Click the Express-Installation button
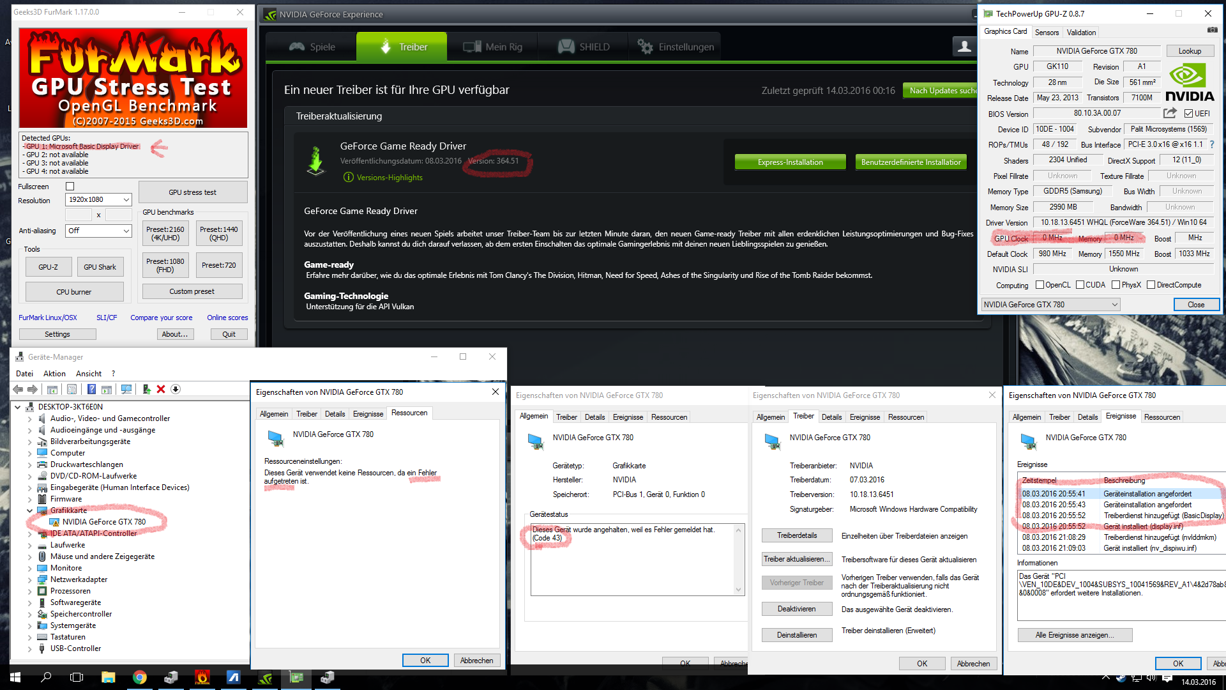The height and width of the screenshot is (690, 1226). click(790, 162)
